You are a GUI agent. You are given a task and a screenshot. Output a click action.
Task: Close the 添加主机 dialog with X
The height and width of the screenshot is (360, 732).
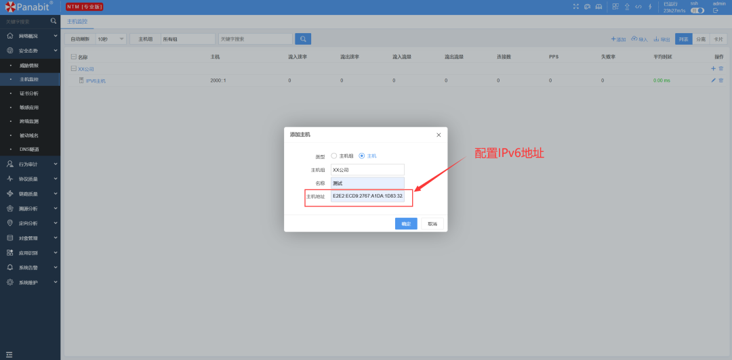(x=439, y=135)
